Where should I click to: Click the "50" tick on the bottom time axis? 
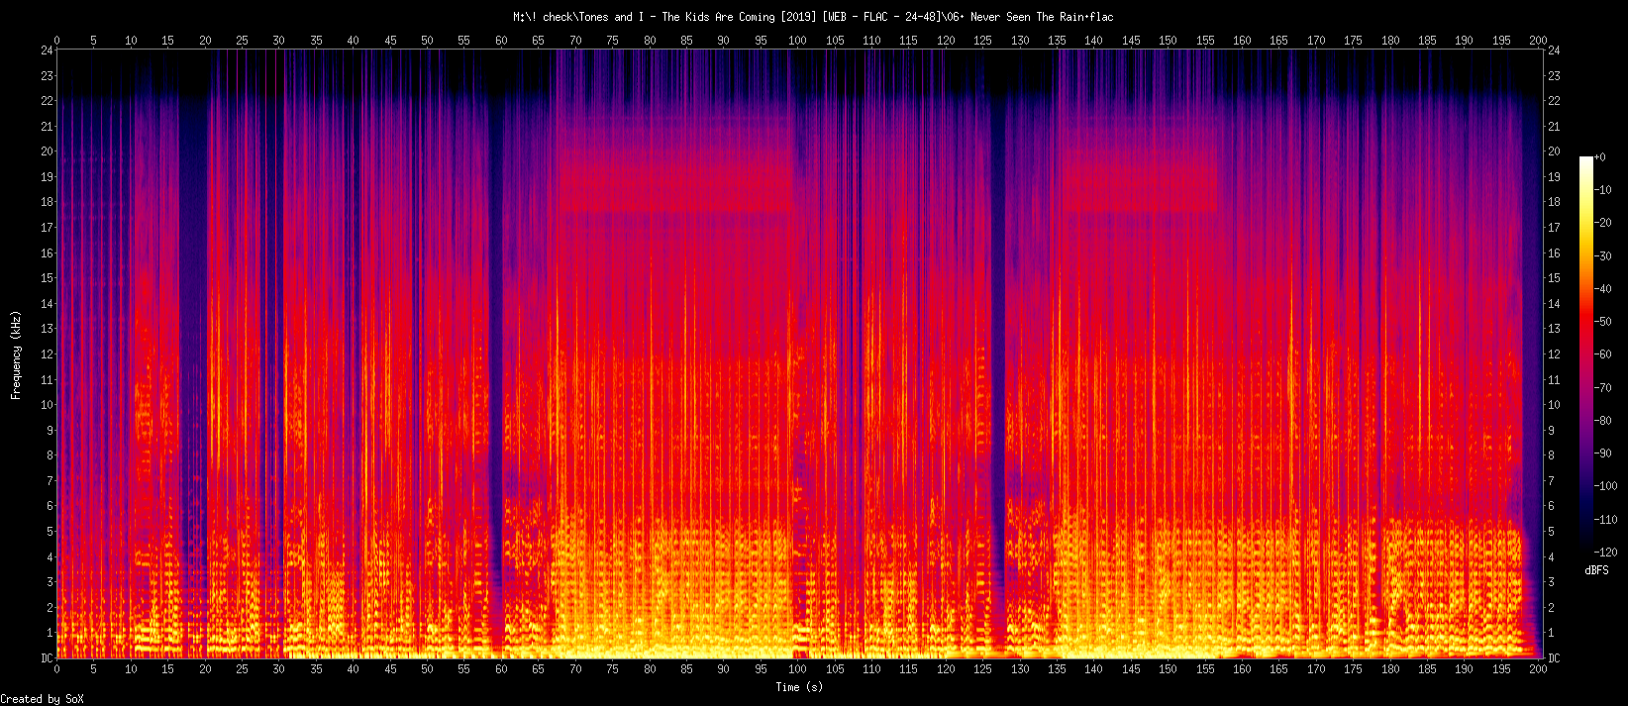tap(427, 669)
